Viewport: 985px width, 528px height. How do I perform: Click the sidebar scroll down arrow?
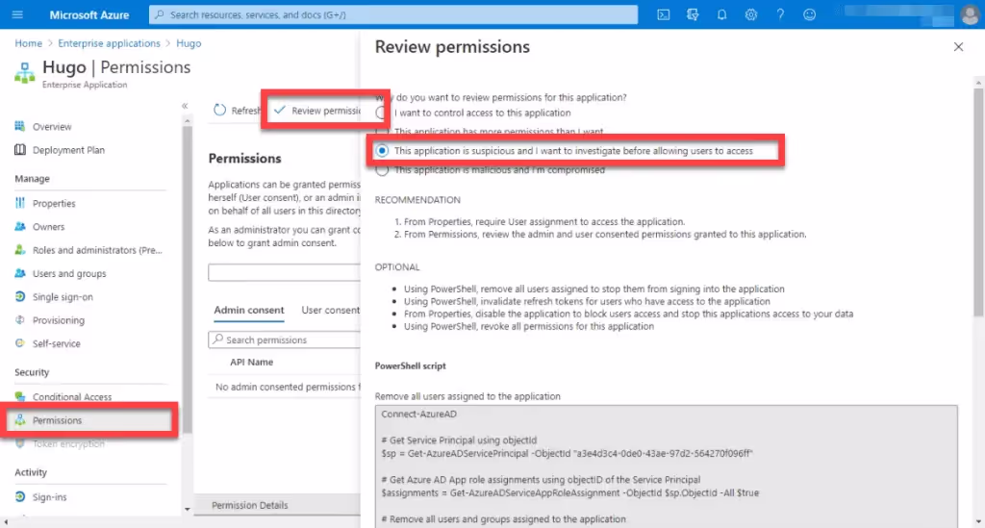pos(187,509)
